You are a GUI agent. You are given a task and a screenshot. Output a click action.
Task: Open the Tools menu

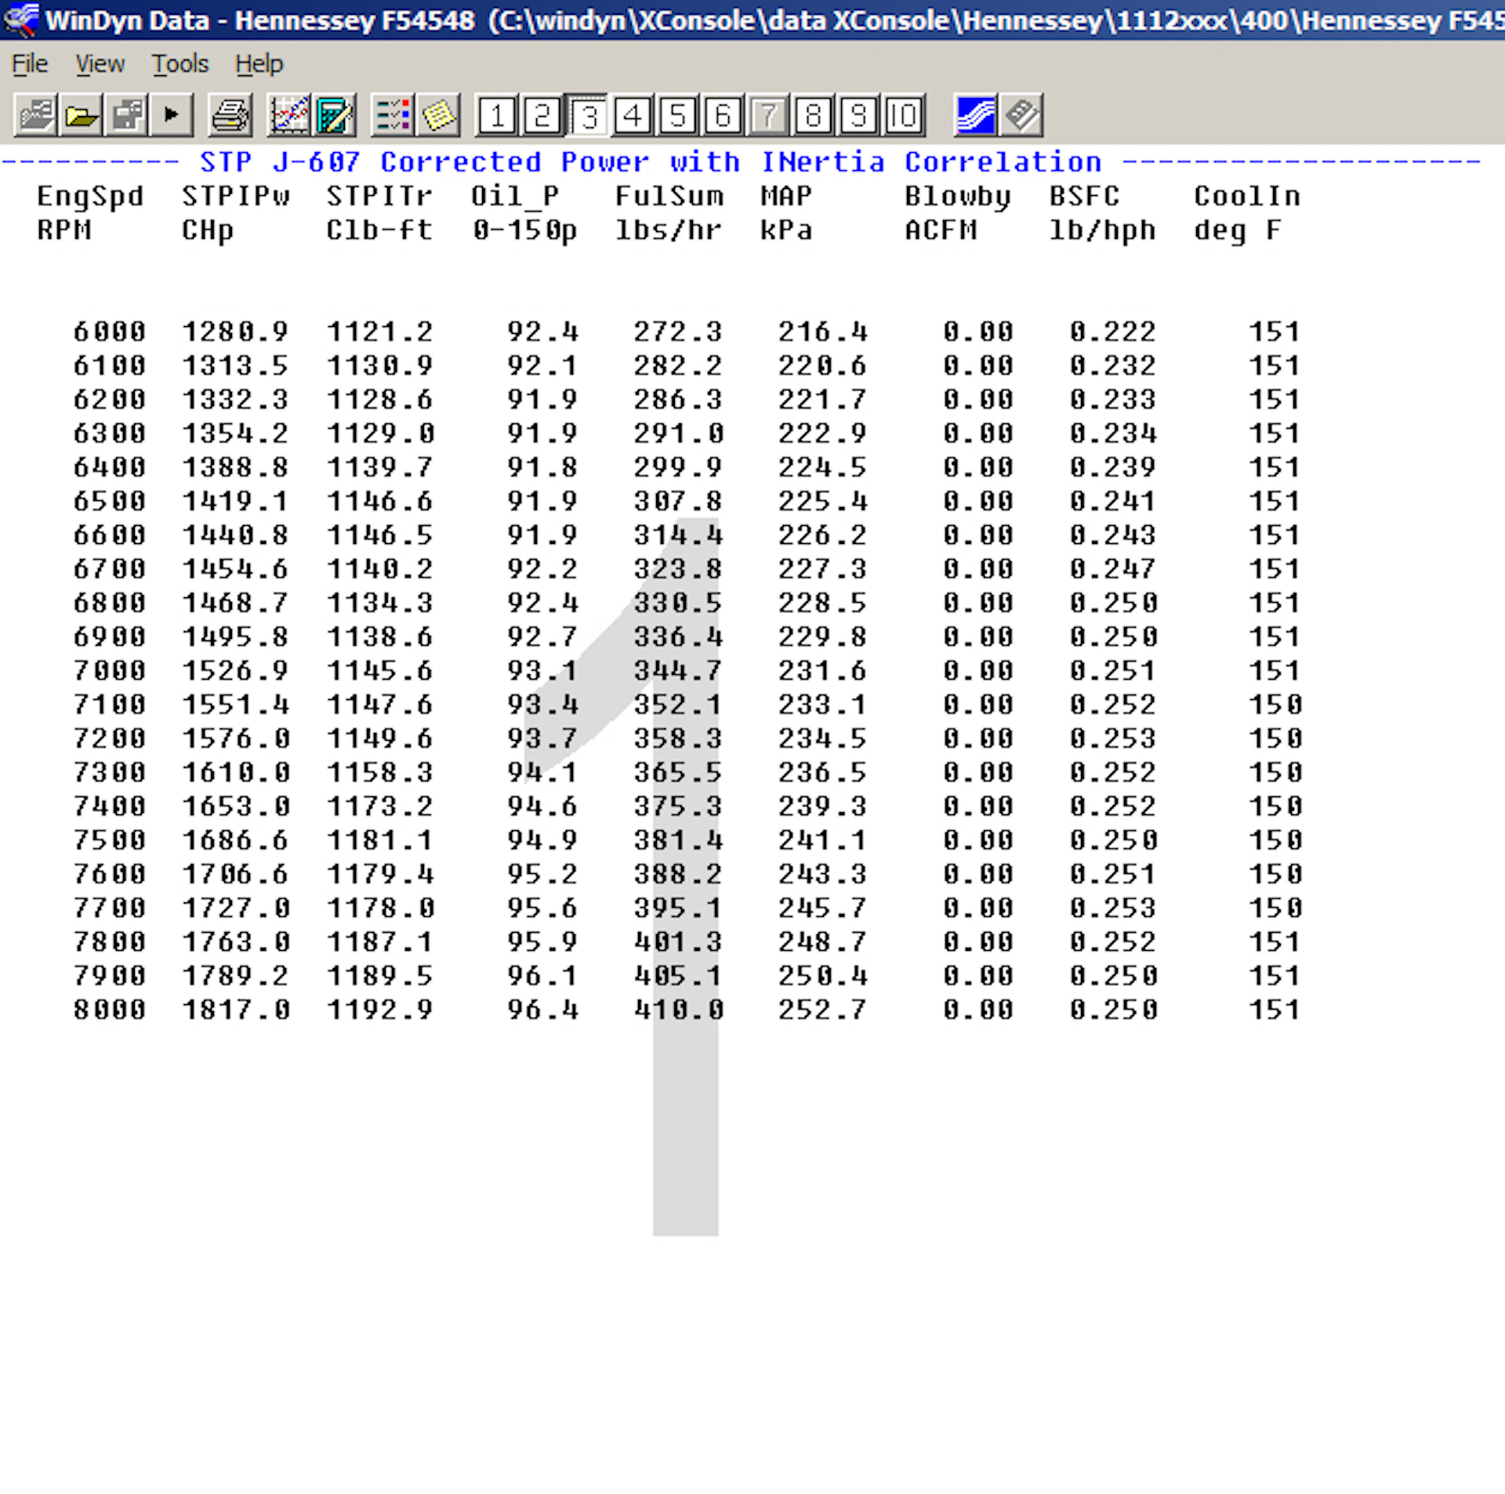click(180, 63)
